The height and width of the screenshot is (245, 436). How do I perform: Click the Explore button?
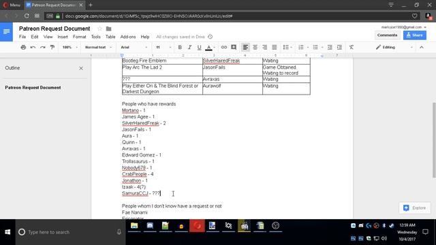point(415,208)
